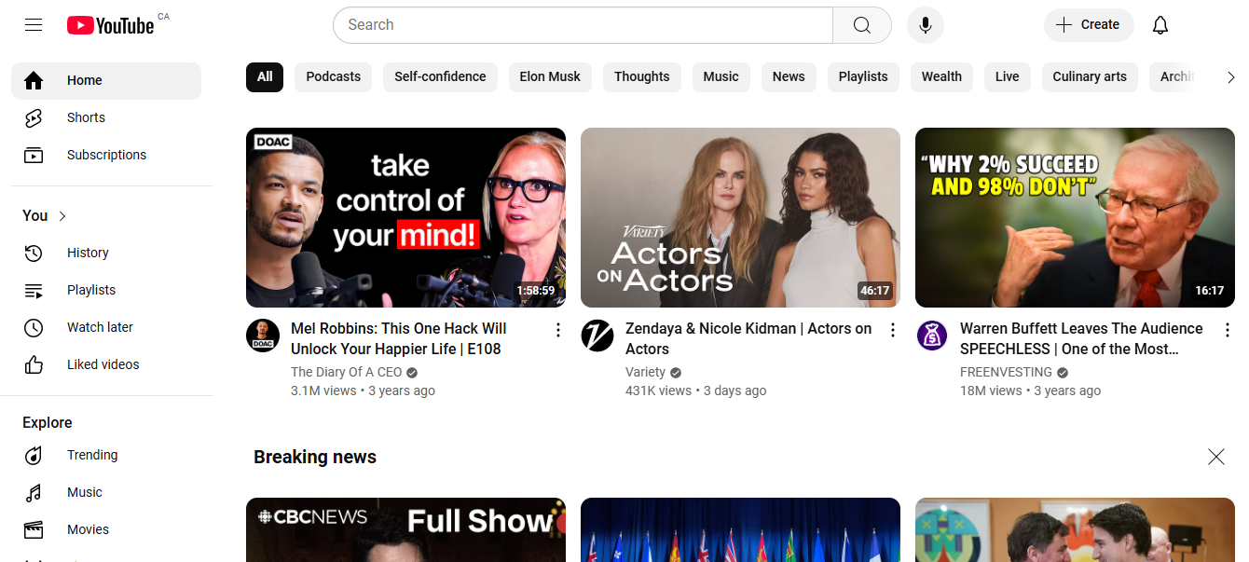Click the History clock icon

(34, 254)
